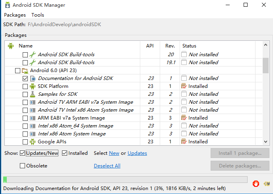This screenshot has width=273, height=194.
Task: Click the API column header
Action: click(150, 46)
